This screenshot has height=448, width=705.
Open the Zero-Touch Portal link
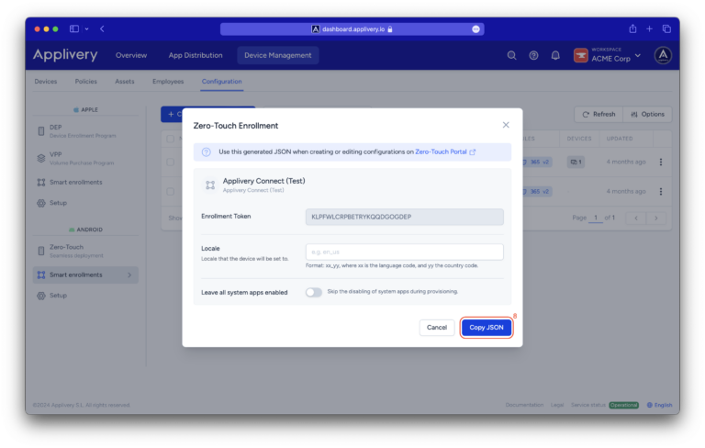coord(444,152)
